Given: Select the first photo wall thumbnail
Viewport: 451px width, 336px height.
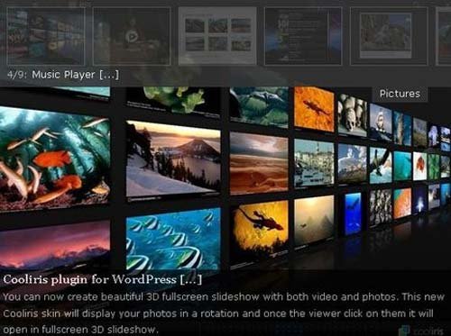Looking at the screenshot, I should pos(46,36).
